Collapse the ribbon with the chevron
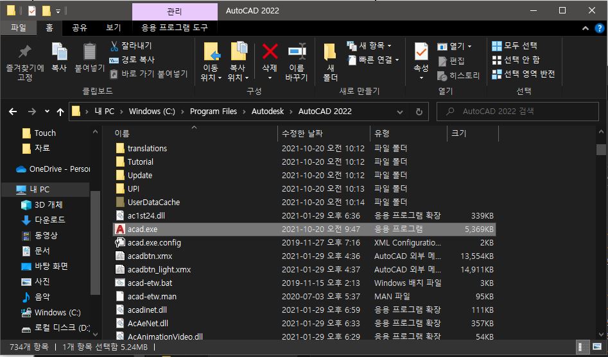 point(586,28)
